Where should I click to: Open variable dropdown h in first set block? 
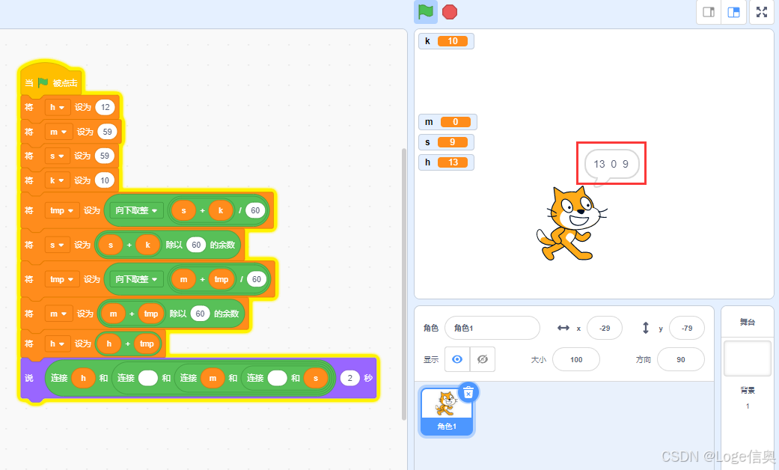[x=57, y=107]
